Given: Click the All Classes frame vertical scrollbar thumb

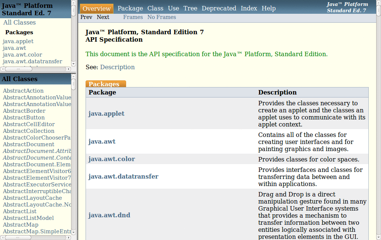Looking at the screenshot, I should click(x=73, y=84).
